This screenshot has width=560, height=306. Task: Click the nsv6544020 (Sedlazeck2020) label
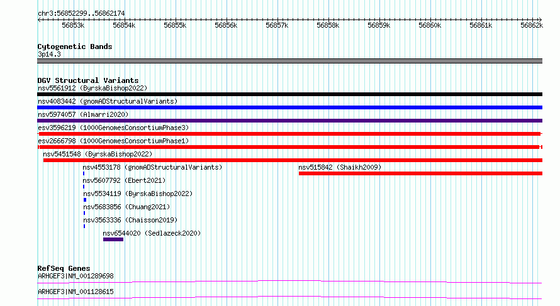[152, 233]
